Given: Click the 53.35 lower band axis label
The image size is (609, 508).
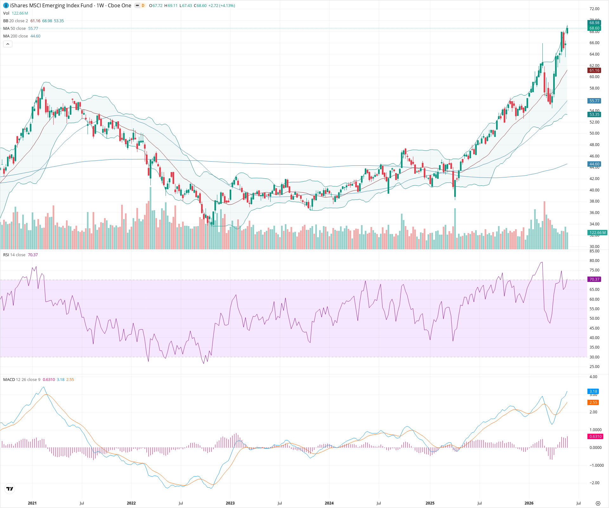Looking at the screenshot, I should [x=594, y=115].
